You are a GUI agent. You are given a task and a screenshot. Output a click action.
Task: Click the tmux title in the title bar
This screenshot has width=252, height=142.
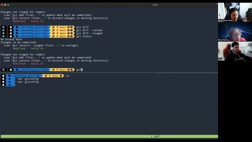click(x=155, y=5)
